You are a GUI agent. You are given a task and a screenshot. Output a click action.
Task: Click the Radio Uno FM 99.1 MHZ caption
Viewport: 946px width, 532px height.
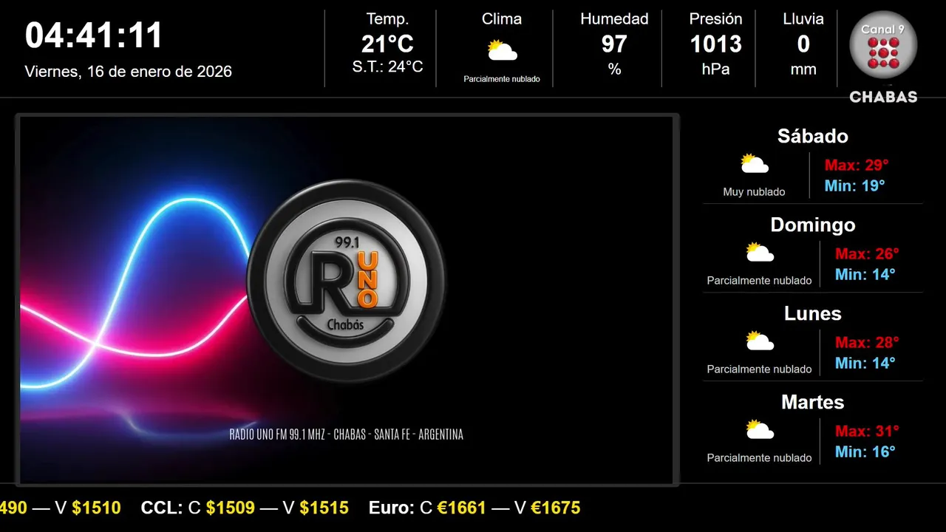[347, 434]
